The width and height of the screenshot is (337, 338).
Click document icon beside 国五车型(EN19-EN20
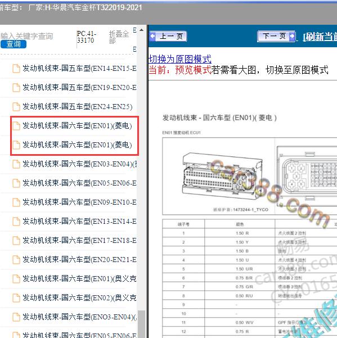click(x=16, y=88)
